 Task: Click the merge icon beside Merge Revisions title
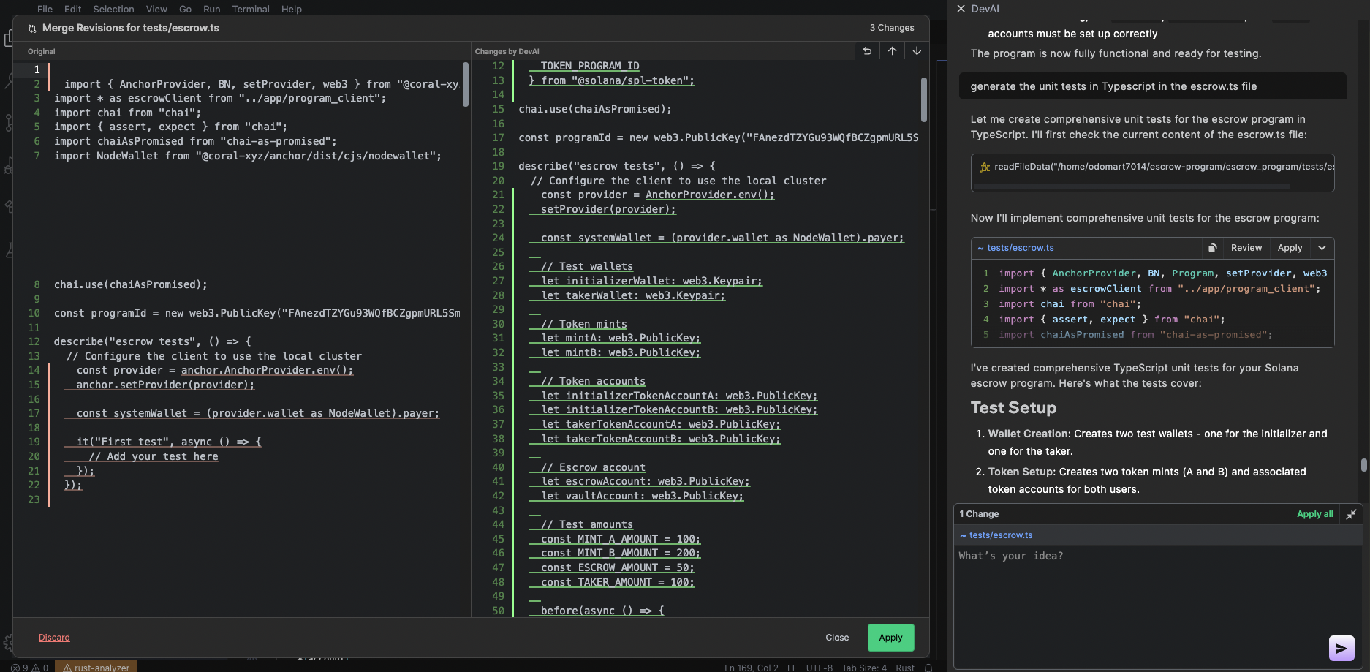coord(31,29)
